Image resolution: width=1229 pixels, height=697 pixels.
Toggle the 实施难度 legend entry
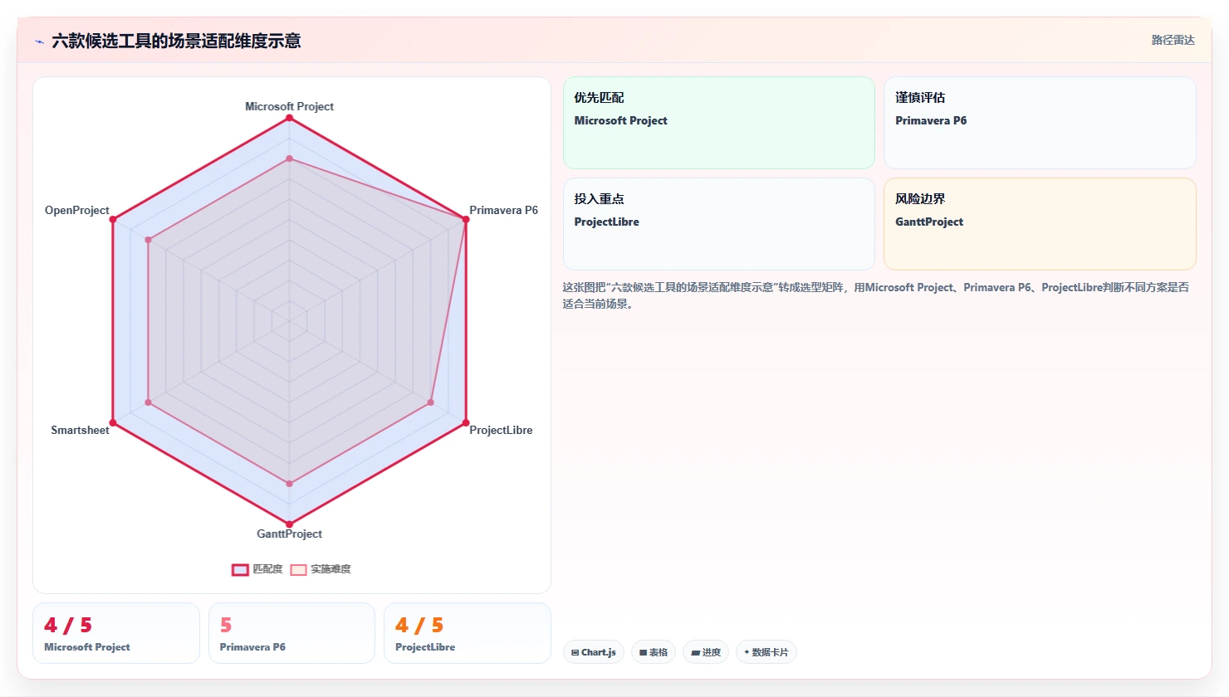(321, 569)
